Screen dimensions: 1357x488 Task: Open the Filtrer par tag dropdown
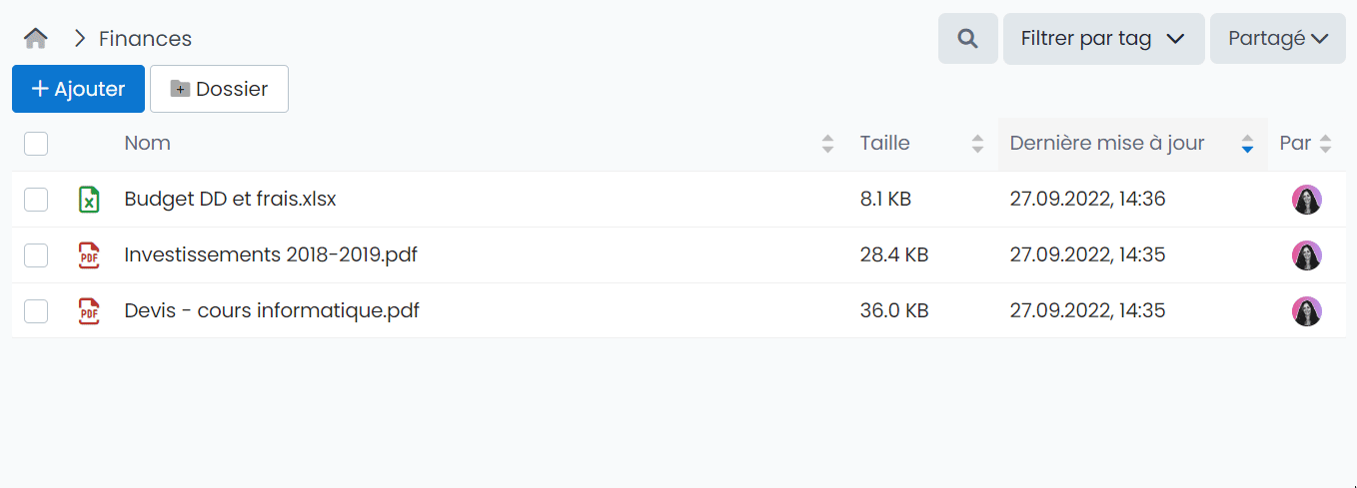pyautogui.click(x=1103, y=39)
